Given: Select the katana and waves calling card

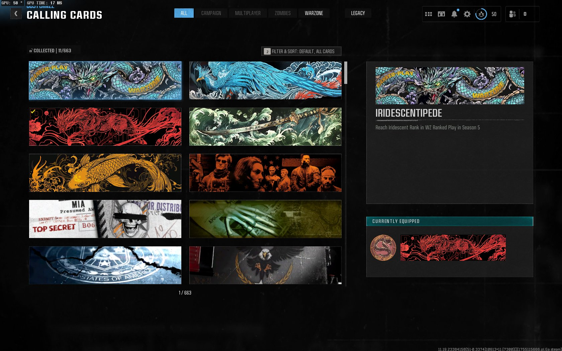Looking at the screenshot, I should [x=265, y=127].
